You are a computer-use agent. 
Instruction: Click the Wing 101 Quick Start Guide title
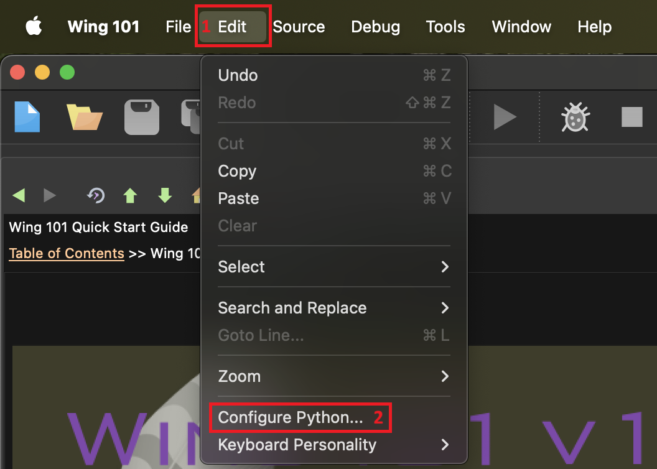click(98, 227)
